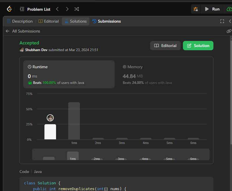
Task: Click Shubham Dev's small avatar
Action: [x=21, y=50]
